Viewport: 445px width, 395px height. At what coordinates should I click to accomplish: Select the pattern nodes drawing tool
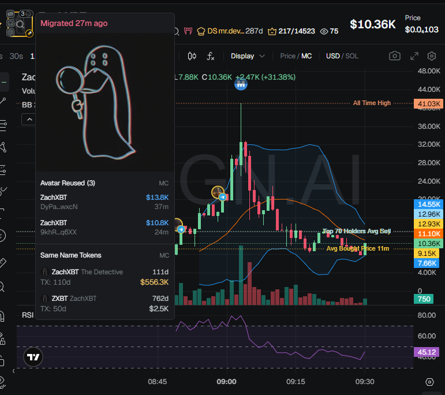(3, 147)
